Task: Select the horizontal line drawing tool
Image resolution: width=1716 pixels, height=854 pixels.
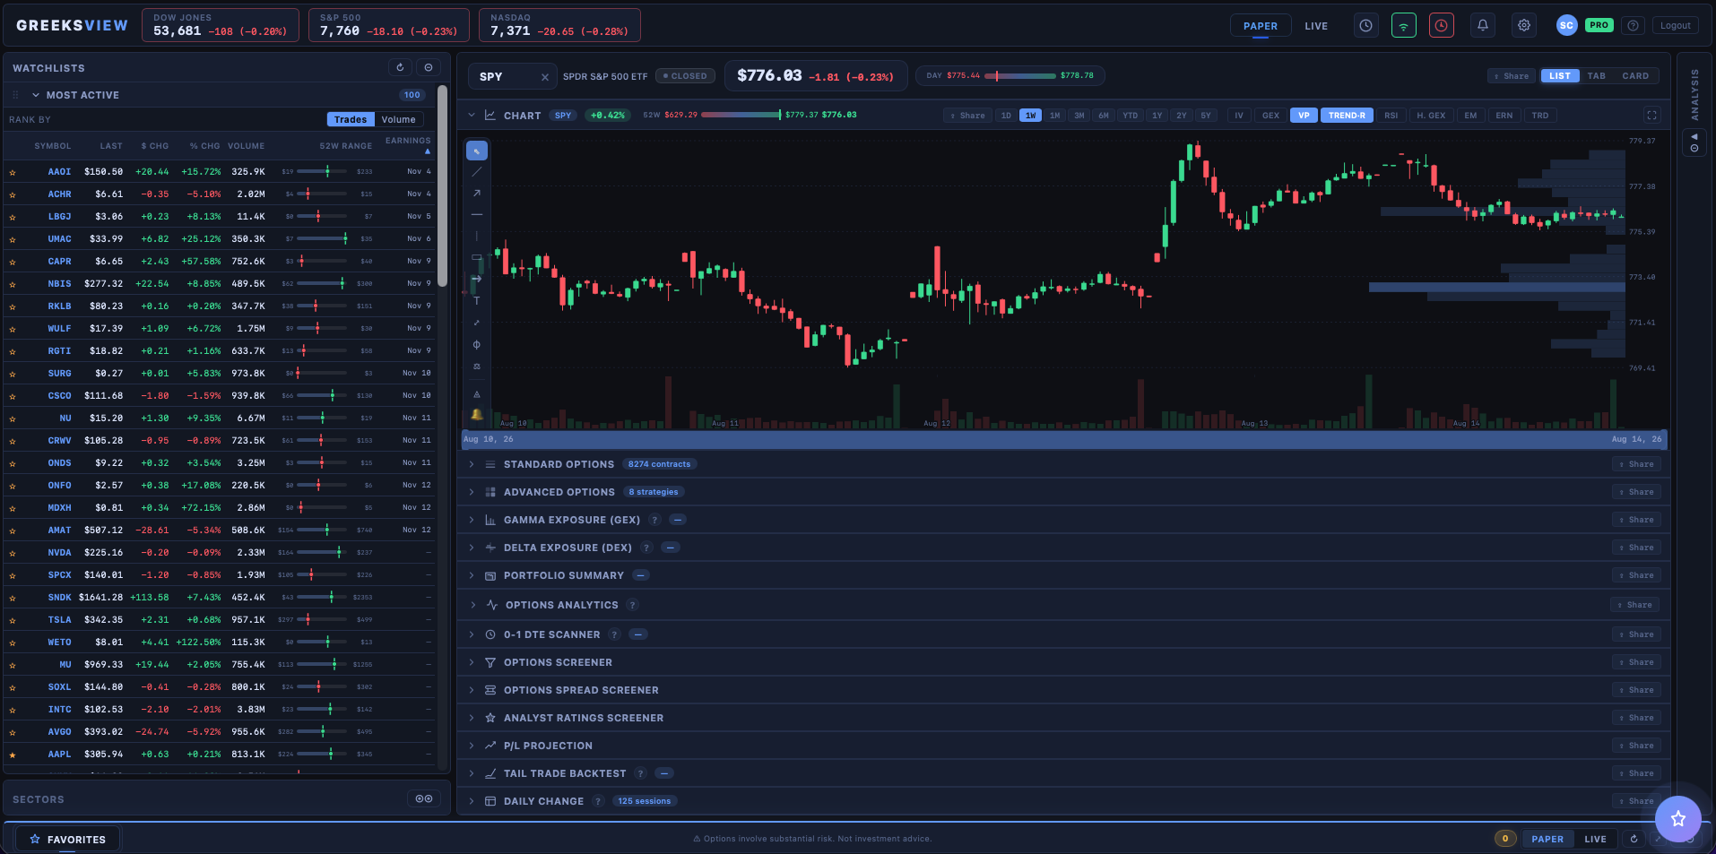Action: 477,215
